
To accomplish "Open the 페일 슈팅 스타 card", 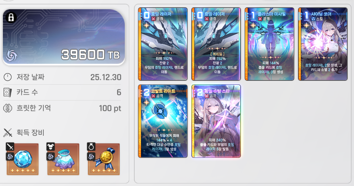I will tap(216, 121).
